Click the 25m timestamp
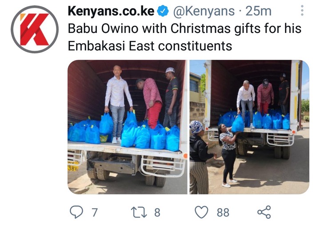Image resolution: width=320 pixels, height=226 pixels. (258, 11)
